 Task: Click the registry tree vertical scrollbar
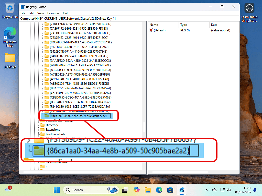click(144, 126)
